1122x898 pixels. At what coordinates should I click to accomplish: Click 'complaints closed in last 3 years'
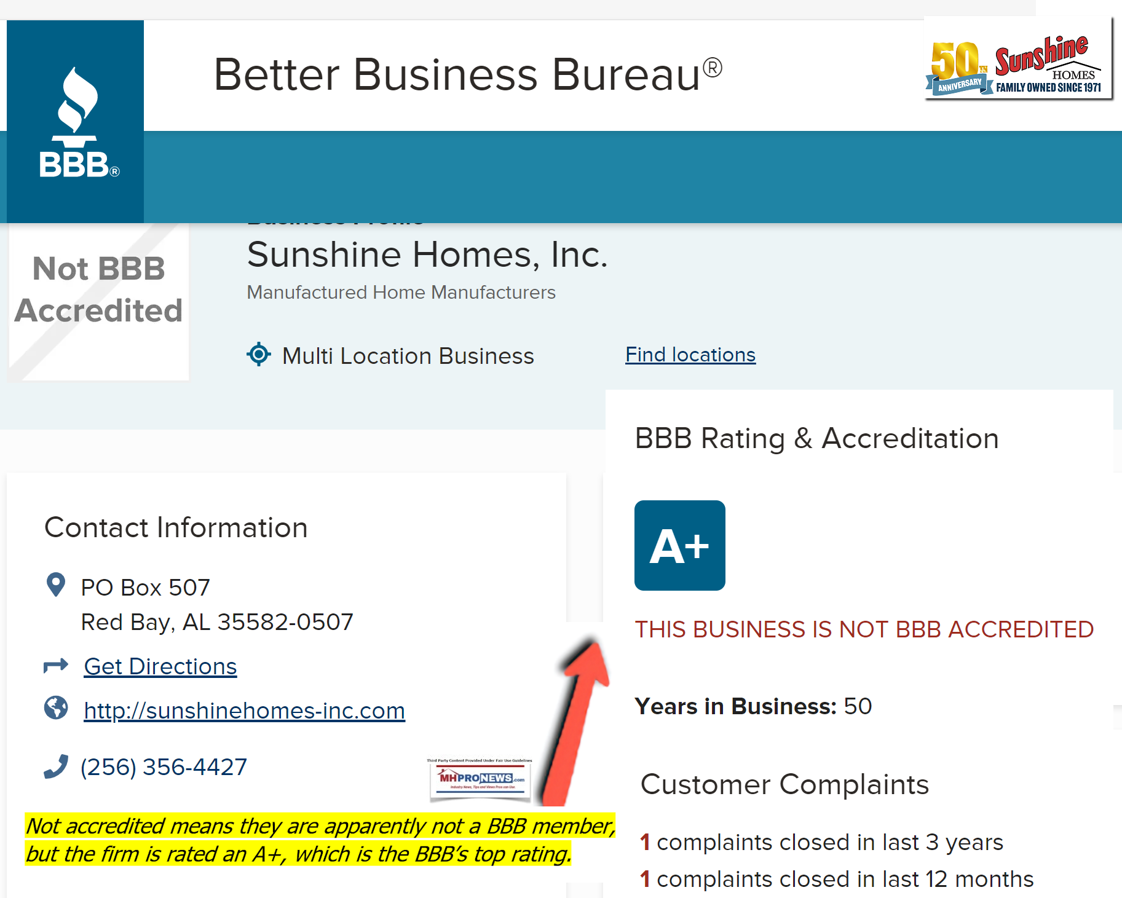point(830,842)
